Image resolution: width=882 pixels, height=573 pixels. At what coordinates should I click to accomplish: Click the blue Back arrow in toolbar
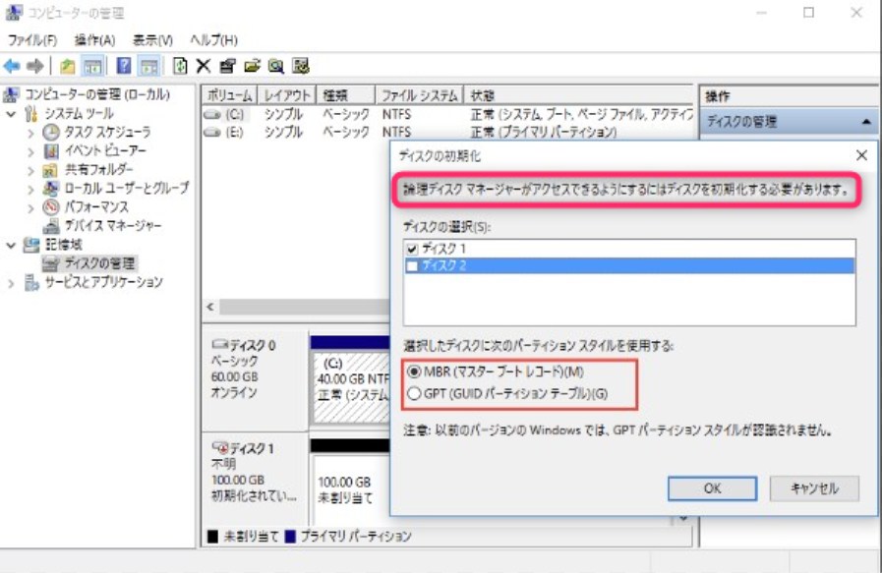click(x=12, y=66)
